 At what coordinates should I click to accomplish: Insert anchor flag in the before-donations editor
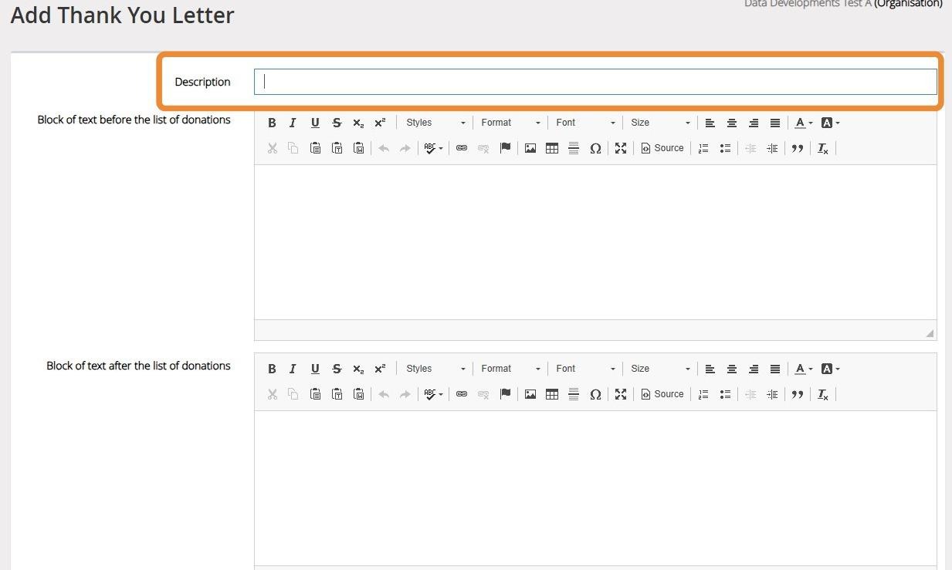(505, 148)
